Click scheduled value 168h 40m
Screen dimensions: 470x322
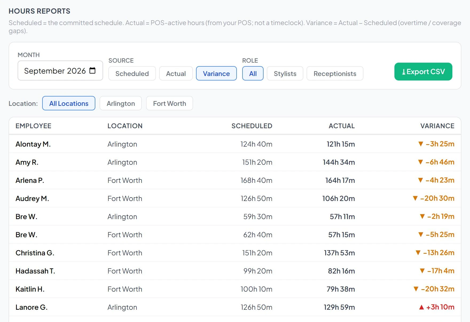[256, 180]
